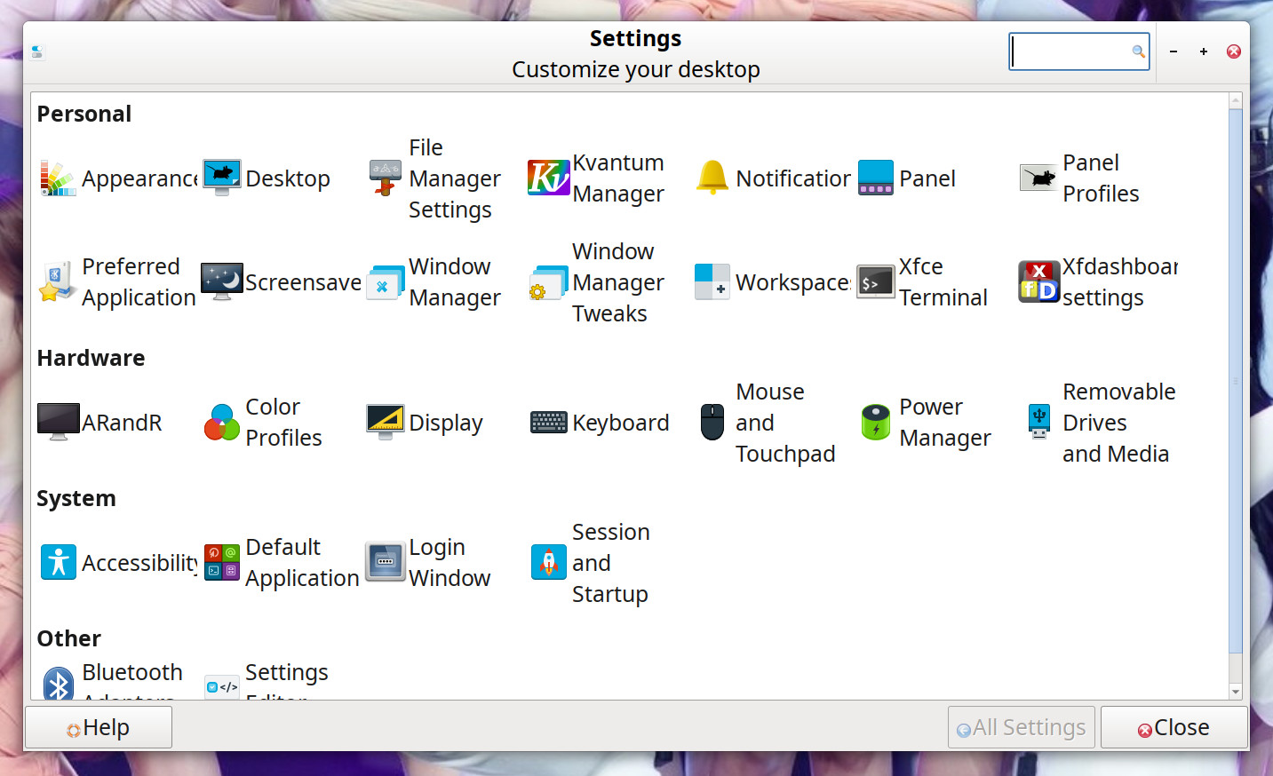
Task: Launch the Kvantum Manager icon
Action: tap(549, 178)
